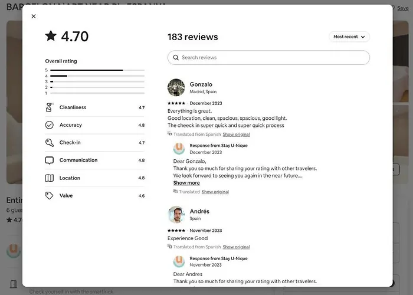
Task: Click the 183 reviews heading
Action: click(x=192, y=37)
